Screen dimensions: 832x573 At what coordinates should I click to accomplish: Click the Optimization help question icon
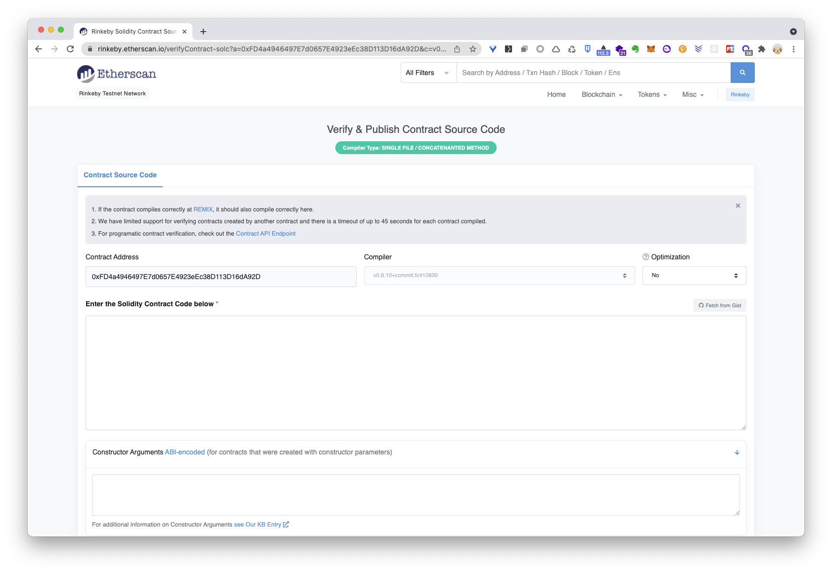click(x=646, y=257)
